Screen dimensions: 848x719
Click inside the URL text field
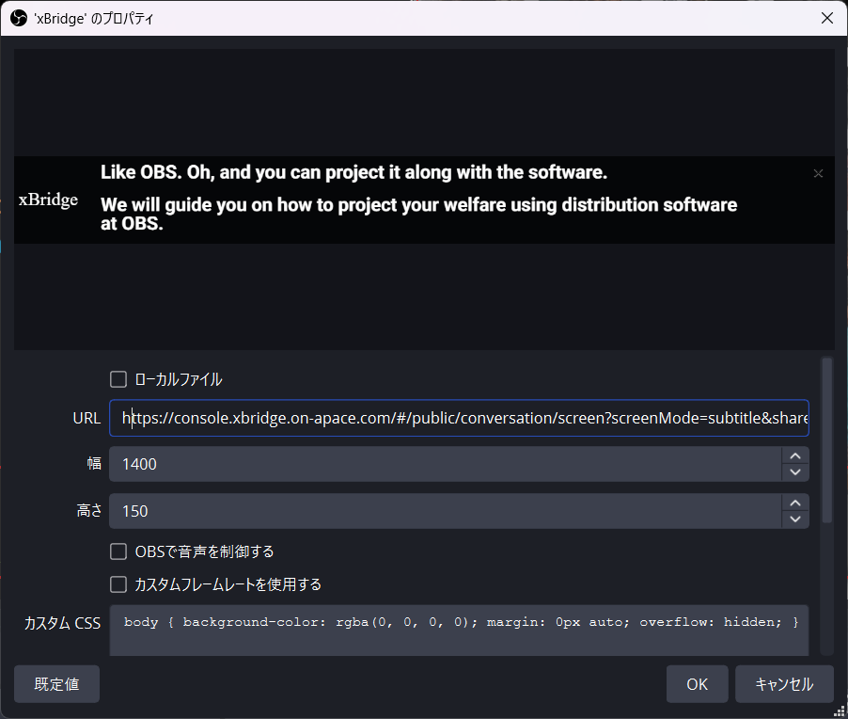459,418
